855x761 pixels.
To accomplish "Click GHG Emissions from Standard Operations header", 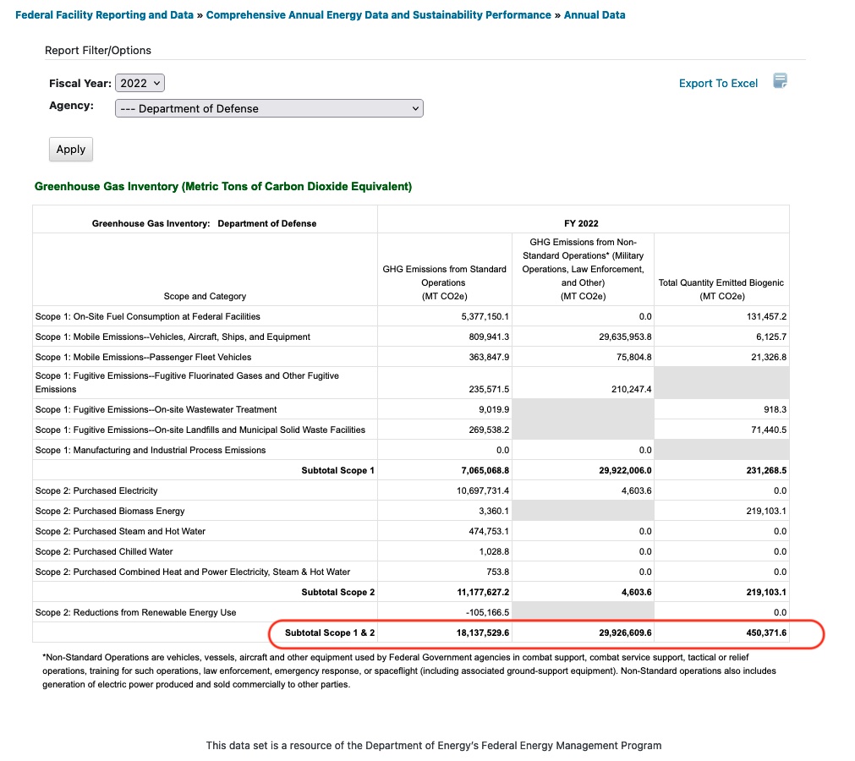I will pos(444,282).
